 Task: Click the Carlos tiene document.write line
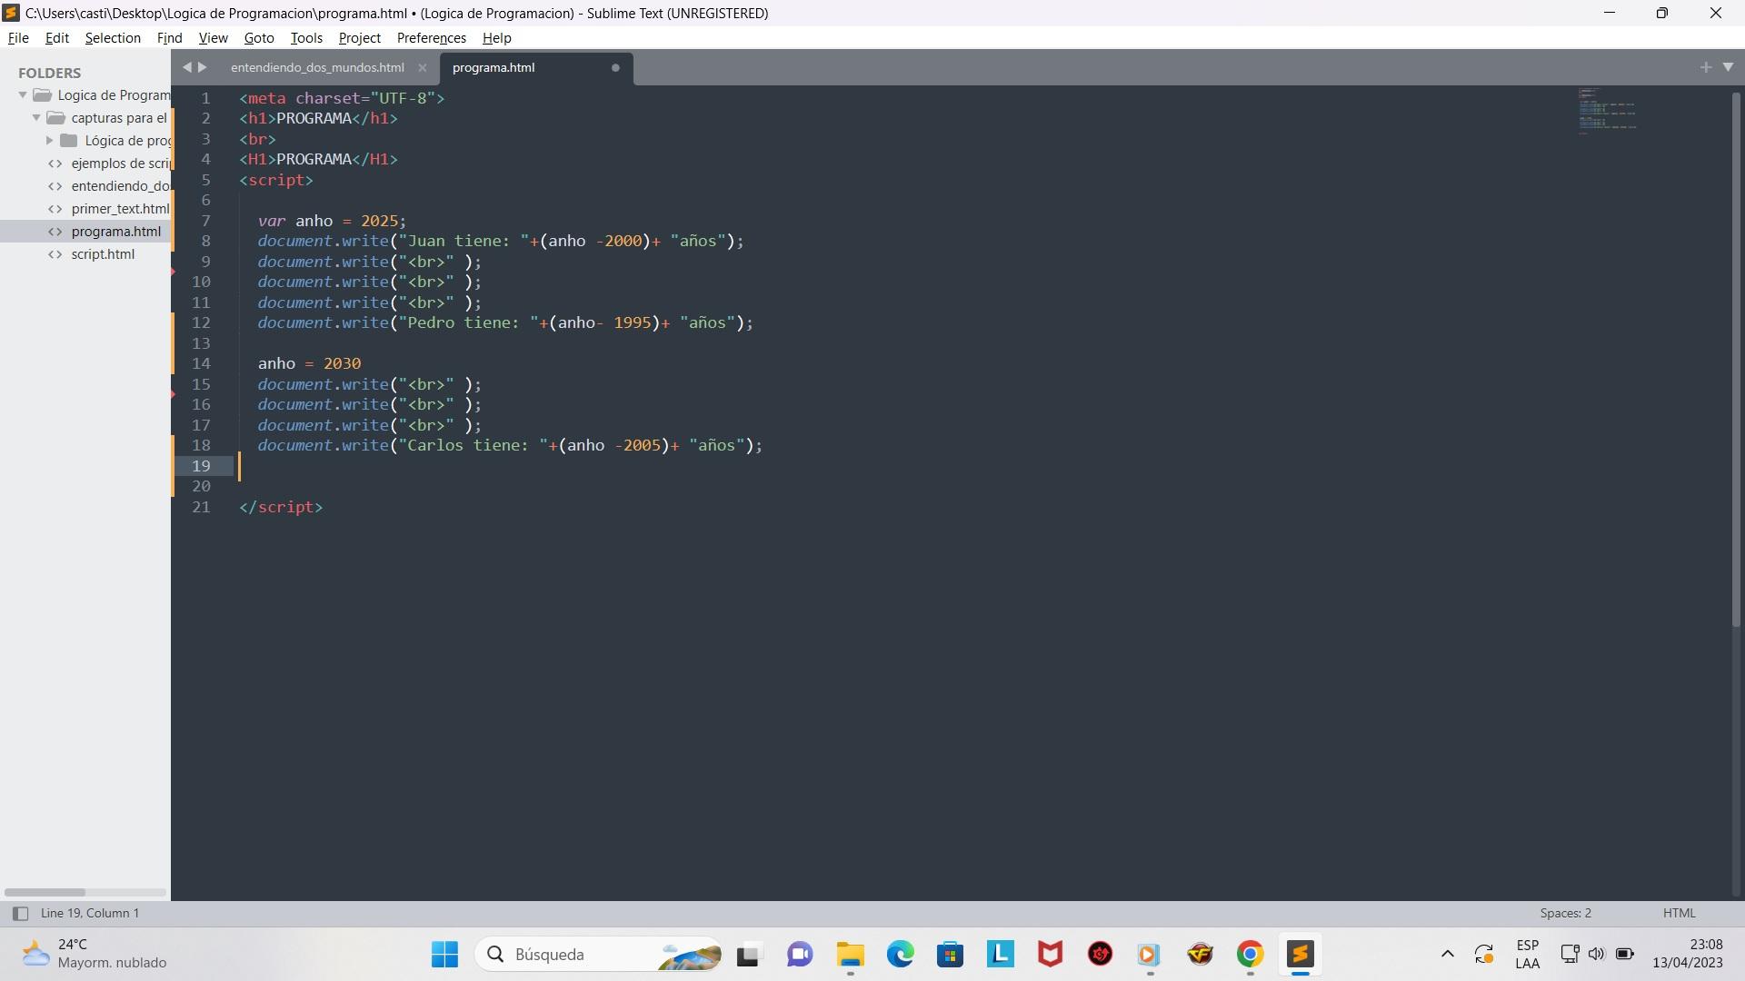(x=510, y=445)
